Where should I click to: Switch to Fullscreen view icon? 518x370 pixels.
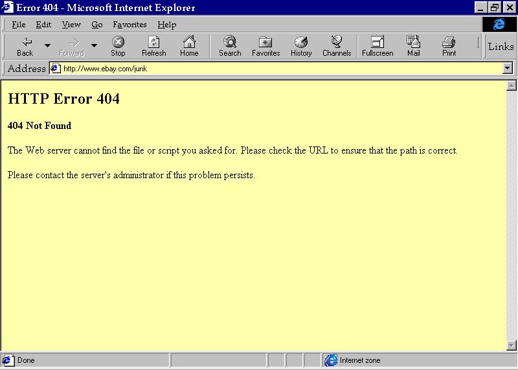tap(377, 46)
